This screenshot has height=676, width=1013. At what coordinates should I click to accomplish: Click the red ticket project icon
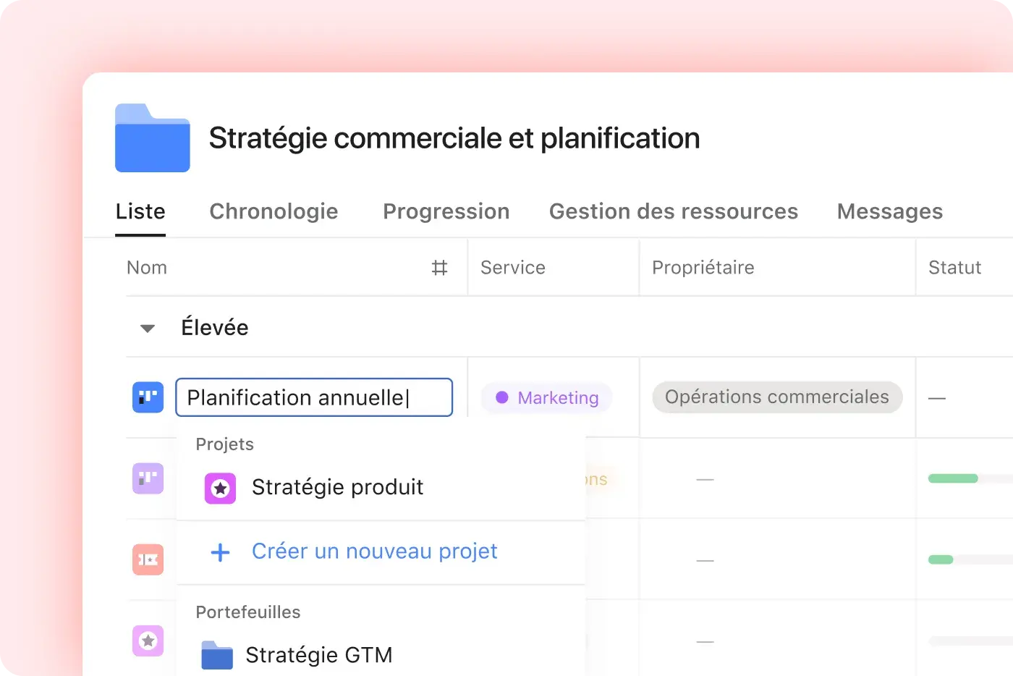(148, 559)
